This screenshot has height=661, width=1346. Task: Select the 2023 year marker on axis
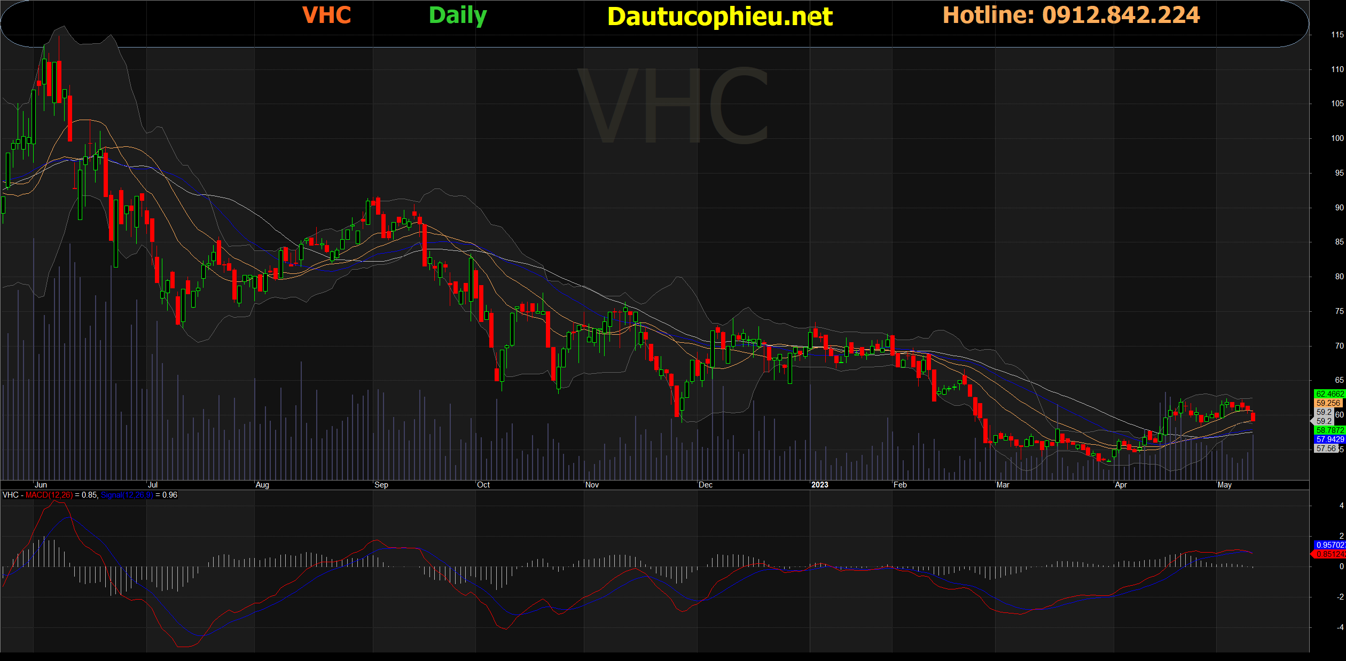pyautogui.click(x=819, y=485)
